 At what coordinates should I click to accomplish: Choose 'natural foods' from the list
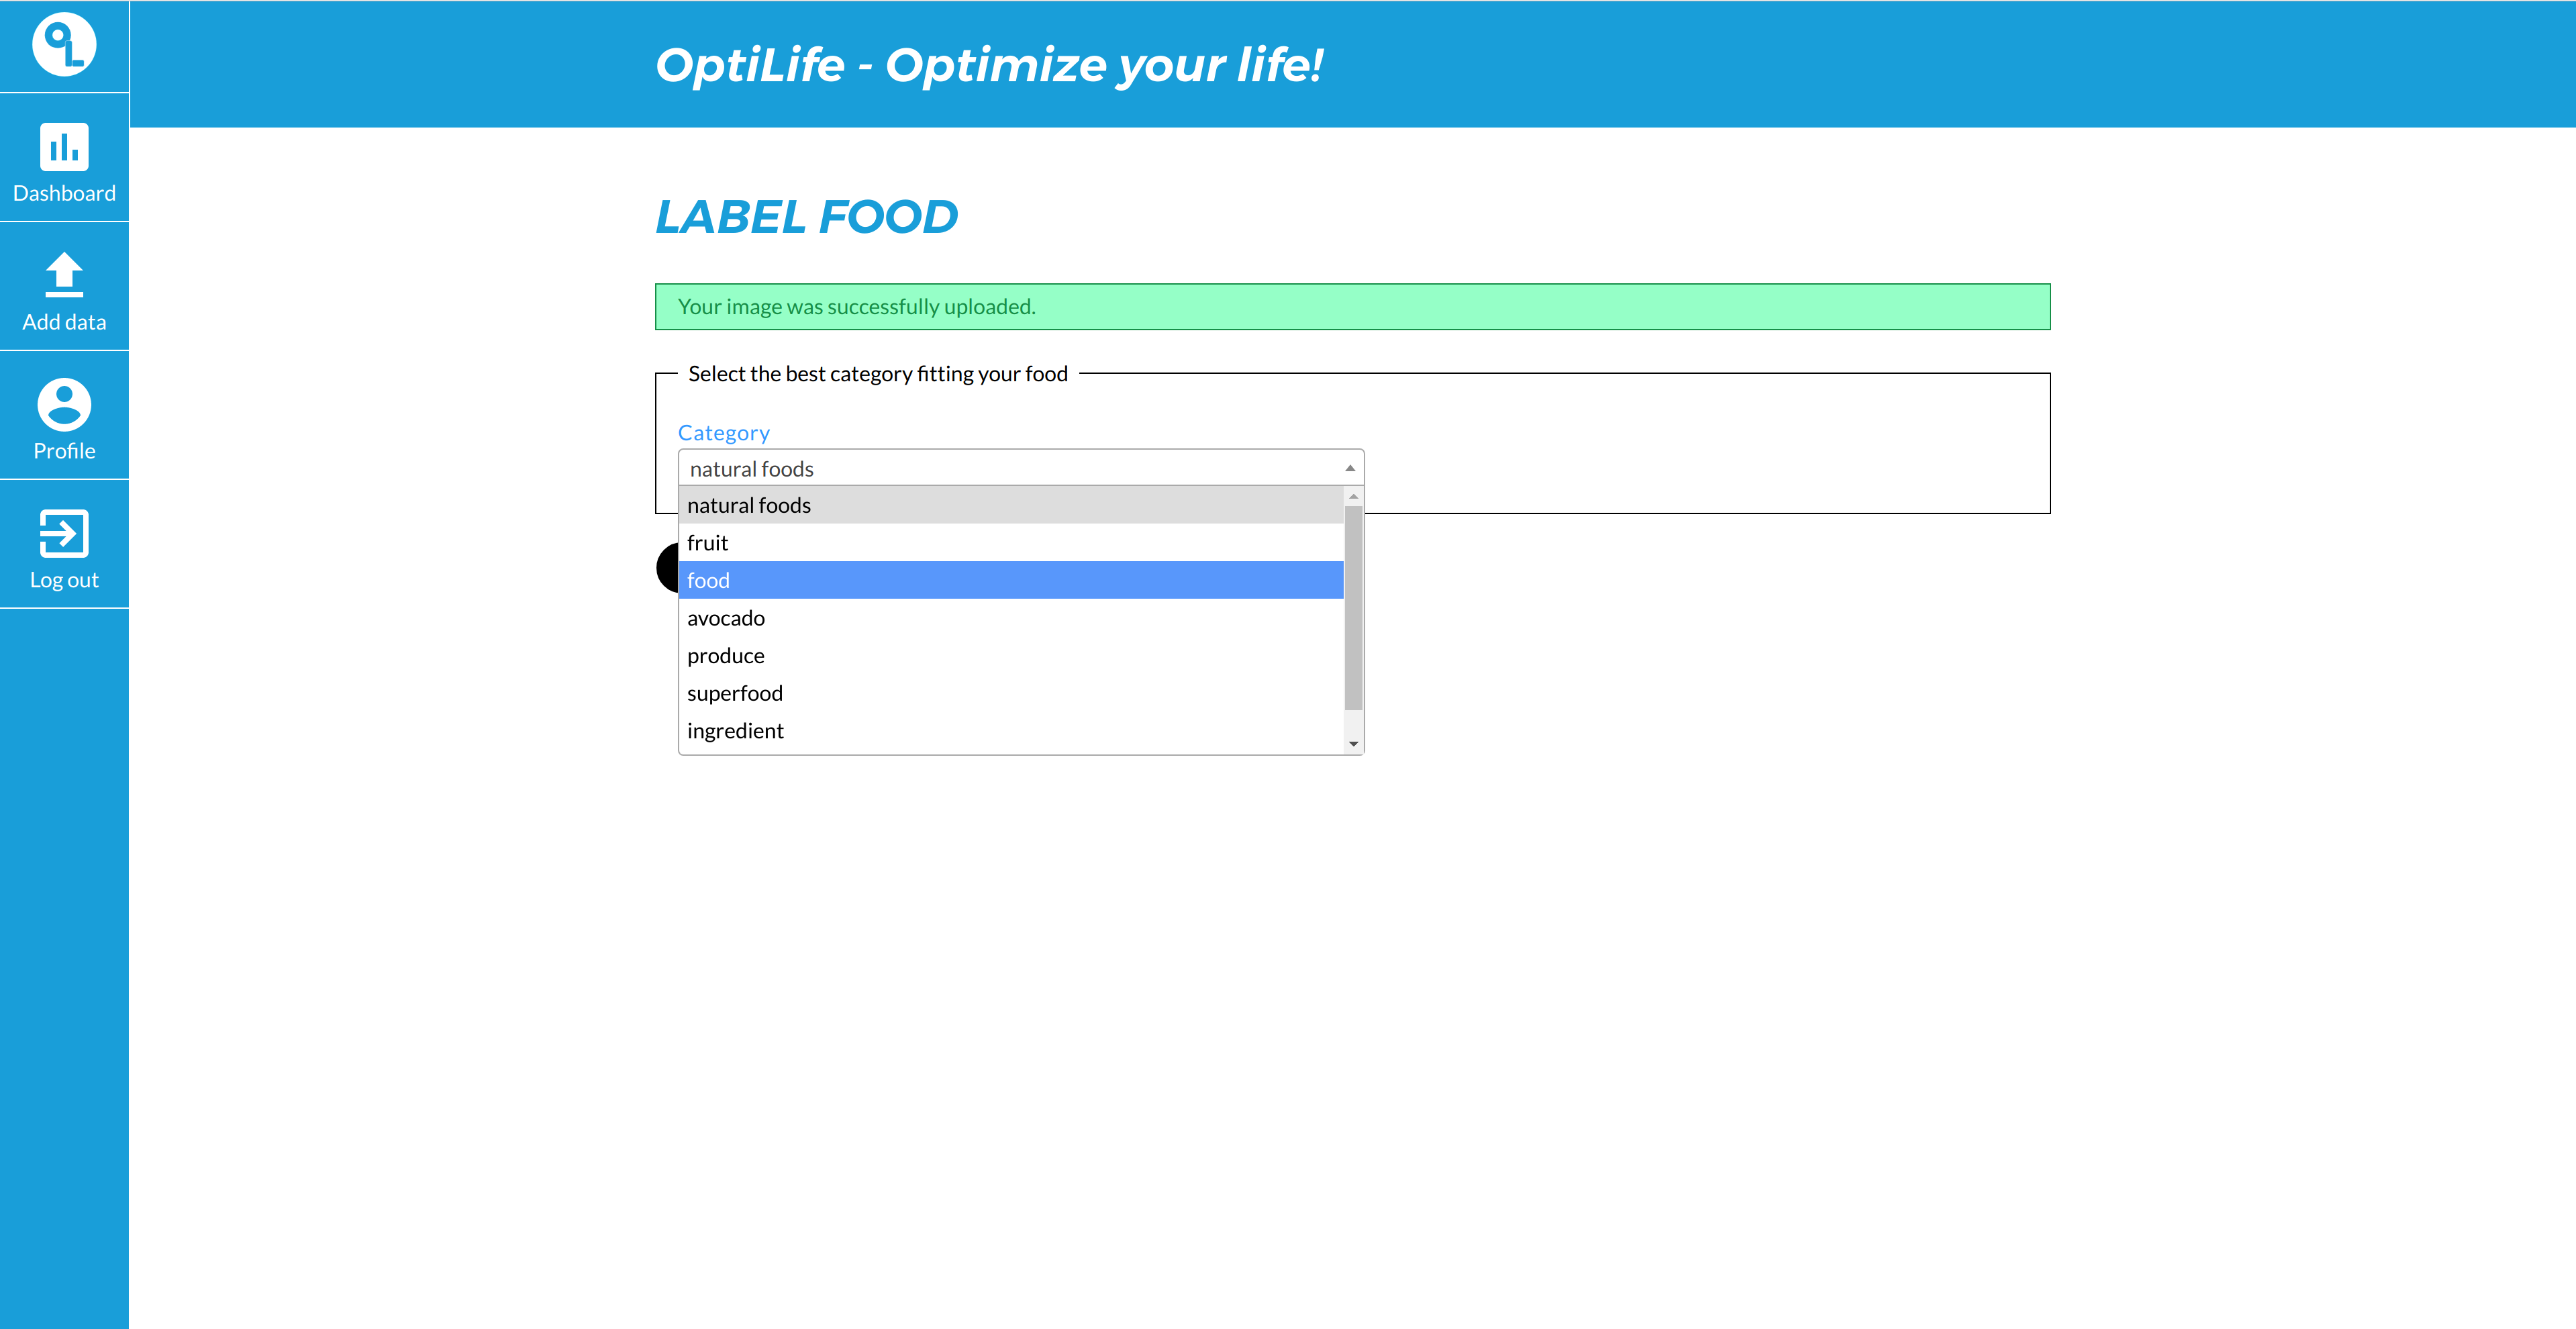pyautogui.click(x=1011, y=505)
